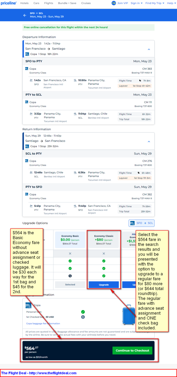The height and width of the screenshot is (377, 177).
Task: Click landing icon beside 10:50a Panama City
Action: click(75, 80)
